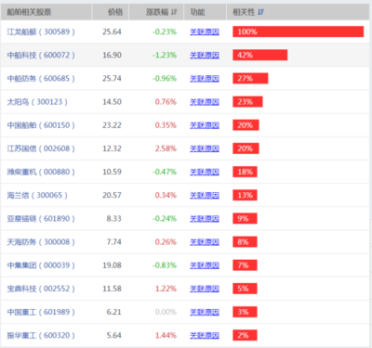Click 关联原因 link for 宝鼎科技
This screenshot has width=372, height=348.
pyautogui.click(x=205, y=289)
